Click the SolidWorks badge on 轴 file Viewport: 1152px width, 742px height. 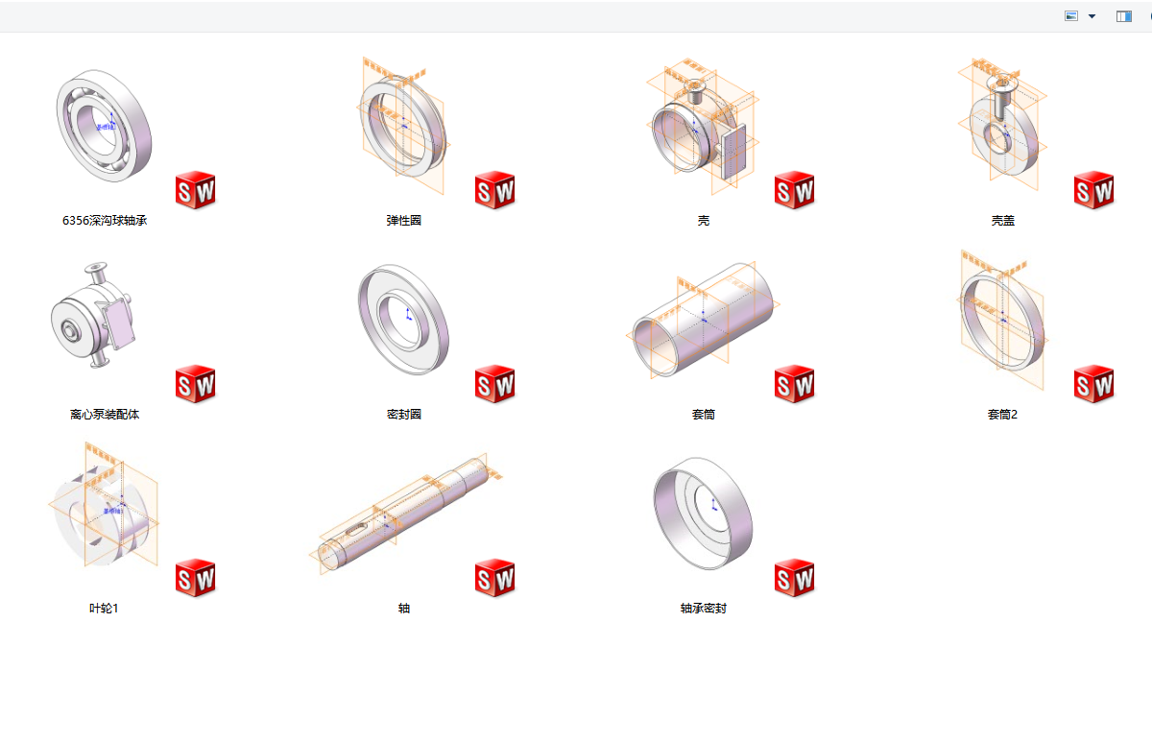pyautogui.click(x=494, y=577)
